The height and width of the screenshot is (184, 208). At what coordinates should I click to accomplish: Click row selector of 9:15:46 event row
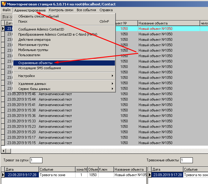(3, 94)
